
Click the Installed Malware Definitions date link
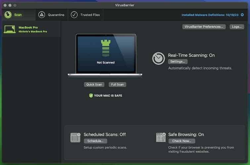tap(211, 15)
